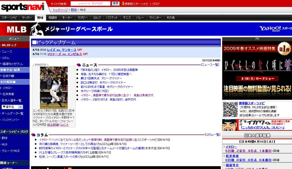Click the MLB batter silhouette logo
Viewport: 292px width, 169px height.
tap(36, 29)
